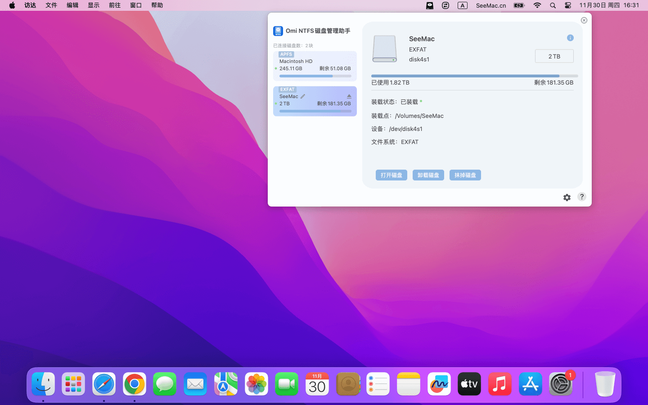This screenshot has width=648, height=405.
Task: Select the Macintosh HD disk entry
Action: pyautogui.click(x=315, y=66)
